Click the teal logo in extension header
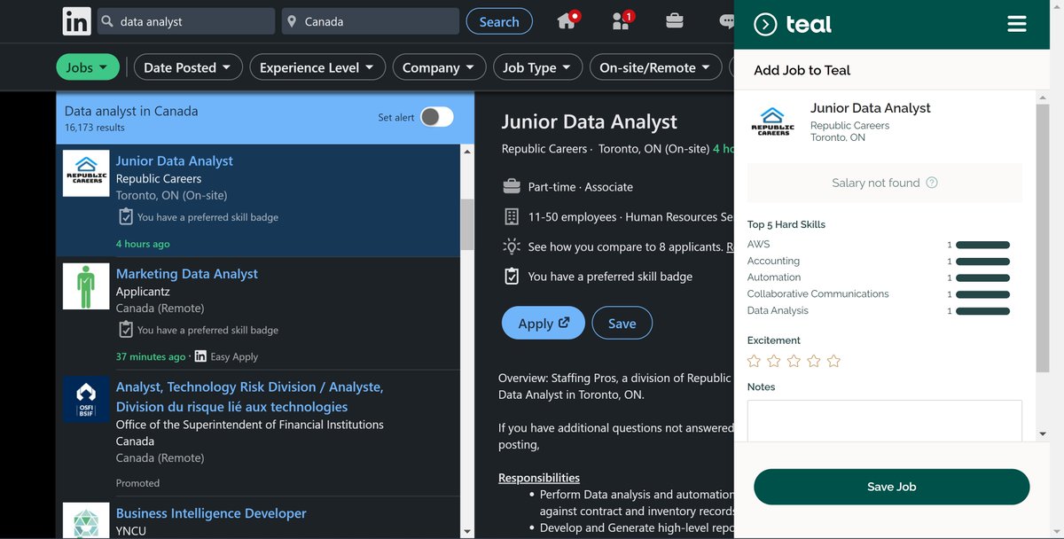1064x539 pixels. pos(793,24)
